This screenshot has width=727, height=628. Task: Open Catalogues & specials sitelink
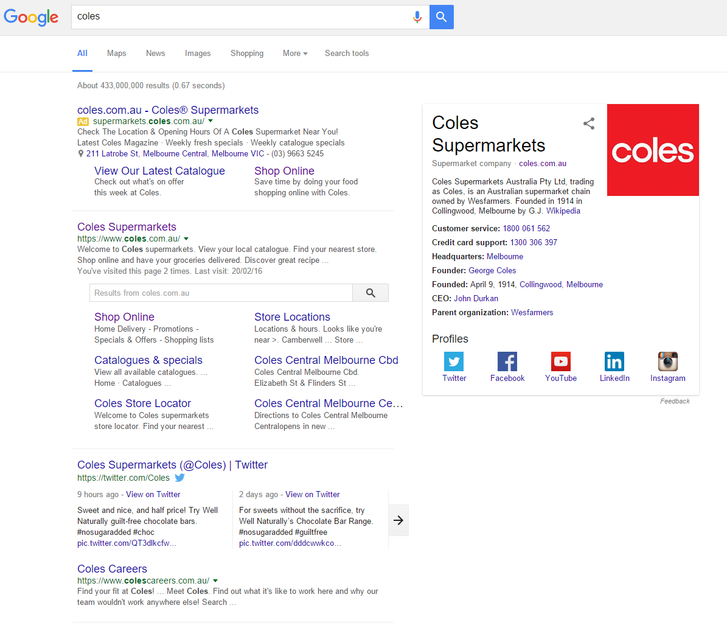[x=148, y=360]
